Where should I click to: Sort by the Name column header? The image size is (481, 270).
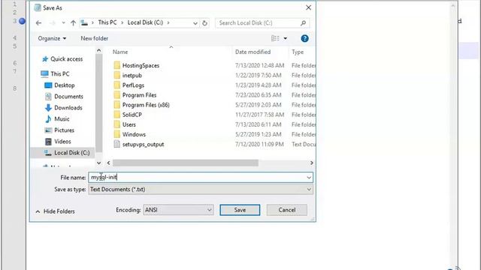click(120, 52)
